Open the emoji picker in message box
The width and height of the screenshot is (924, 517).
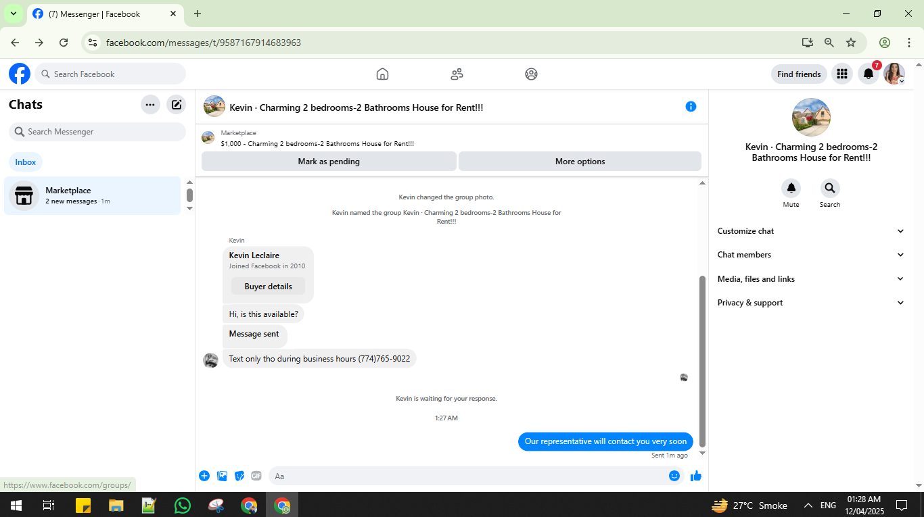pos(674,476)
